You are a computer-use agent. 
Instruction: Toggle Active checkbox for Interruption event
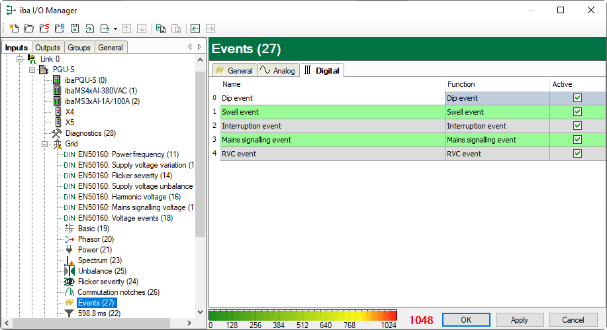[577, 126]
